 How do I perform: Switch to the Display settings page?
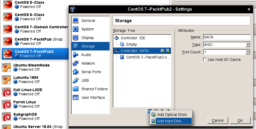tap(87, 38)
